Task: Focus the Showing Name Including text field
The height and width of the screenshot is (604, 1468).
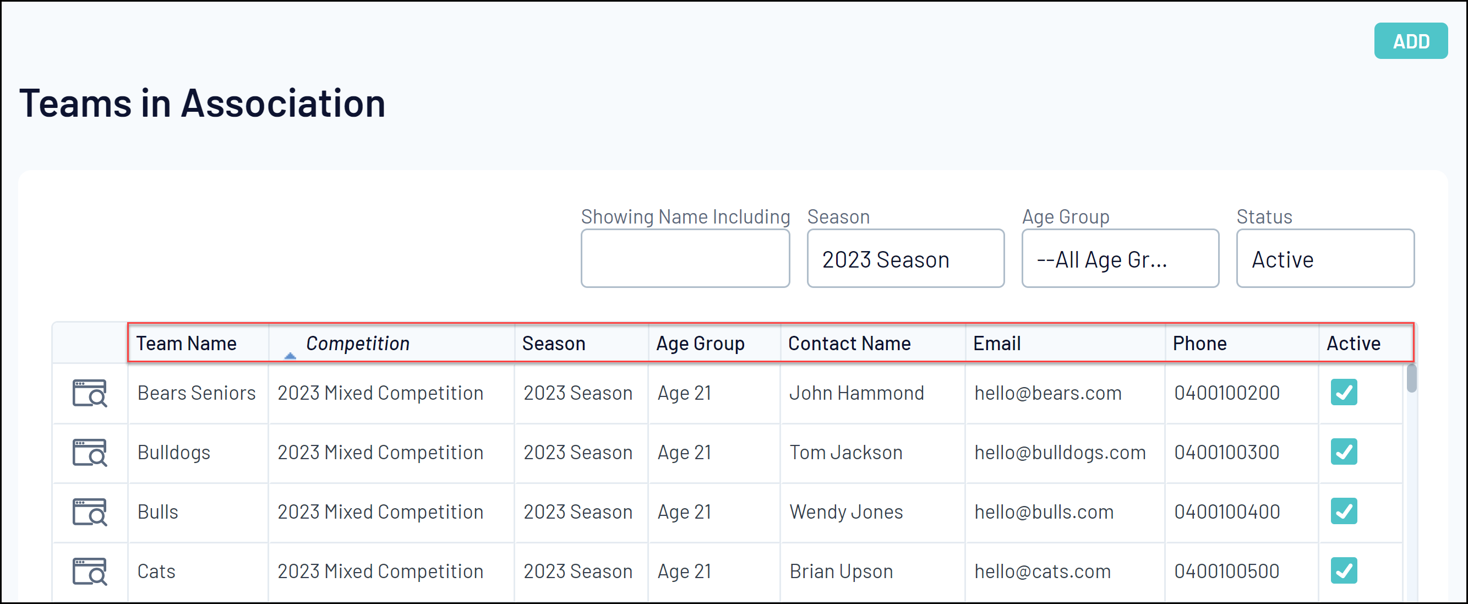Action: point(685,259)
